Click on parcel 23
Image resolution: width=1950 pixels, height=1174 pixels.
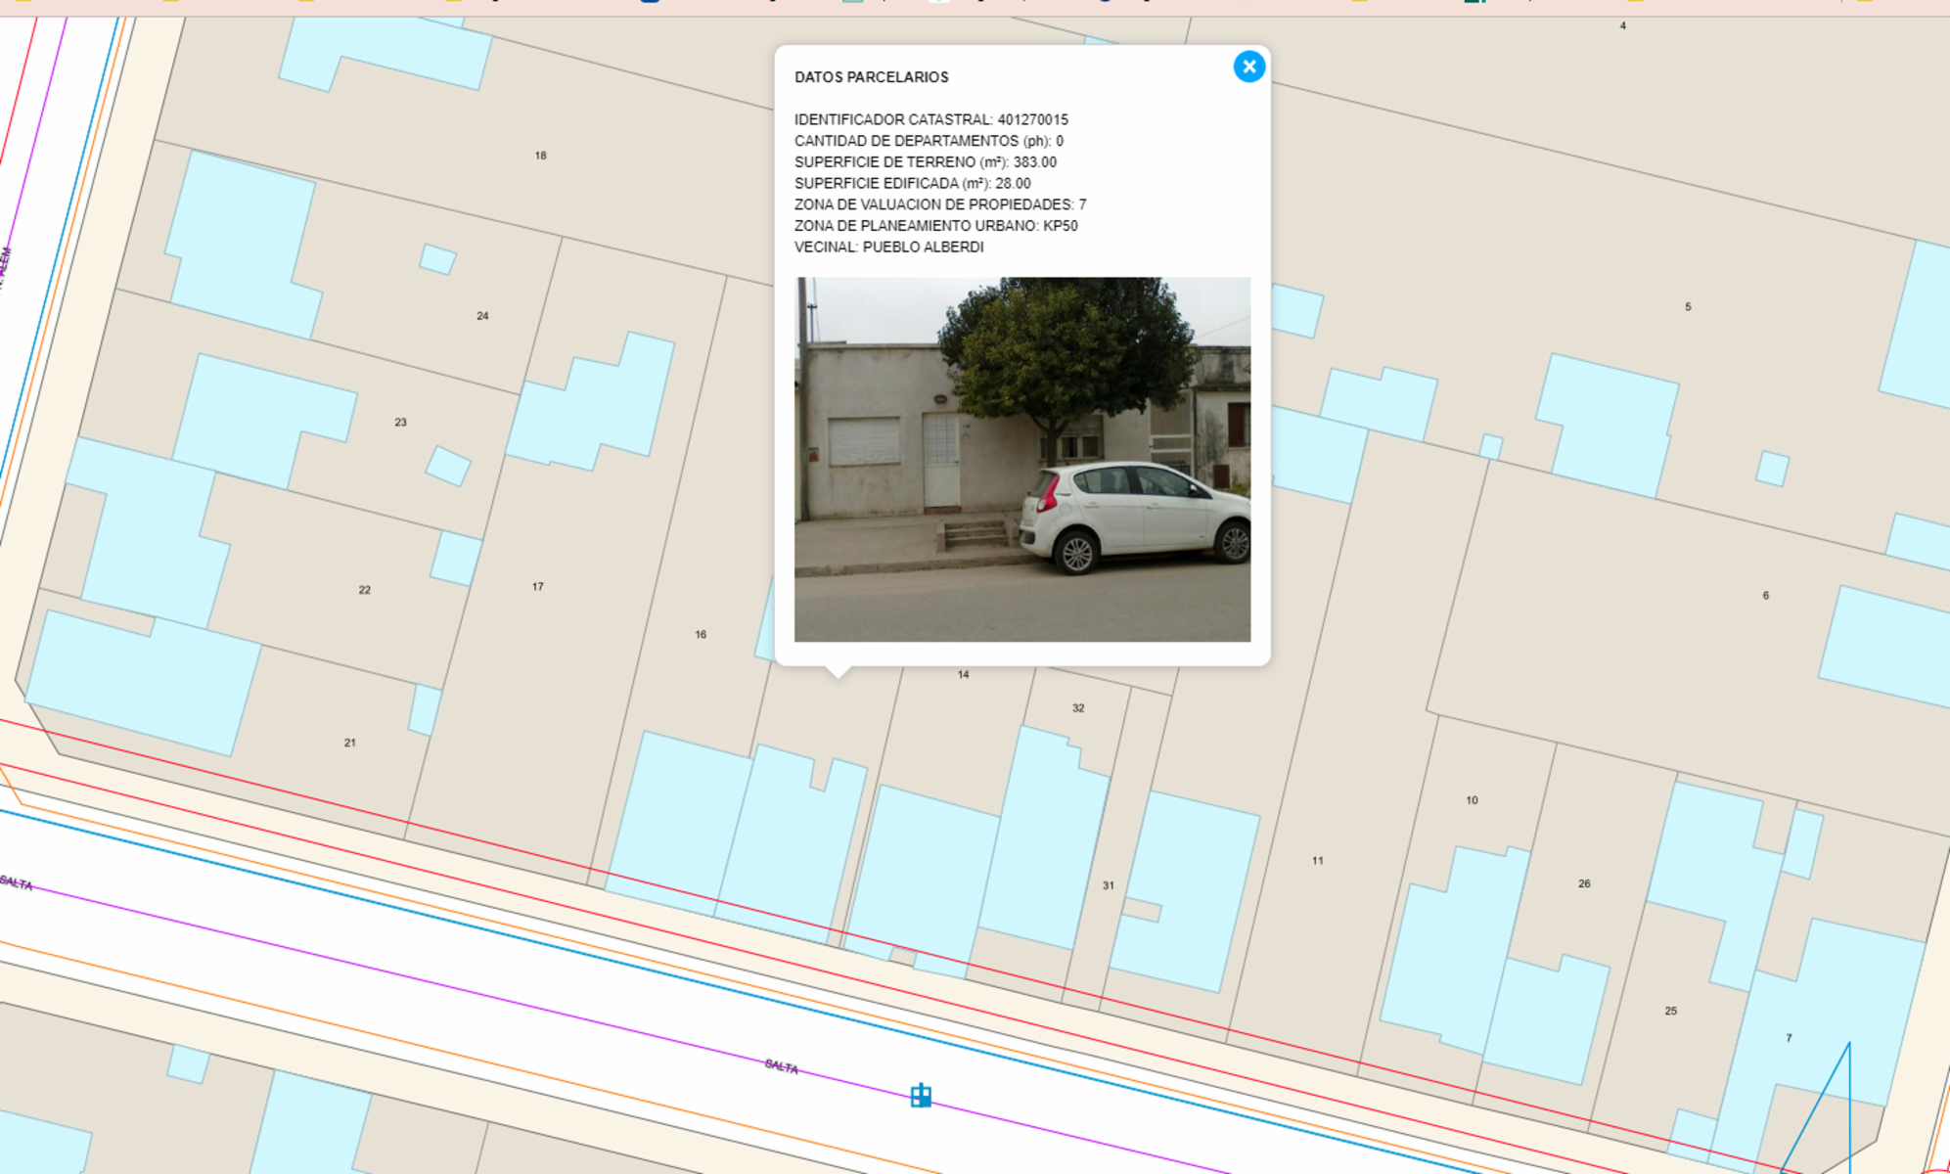pos(400,423)
